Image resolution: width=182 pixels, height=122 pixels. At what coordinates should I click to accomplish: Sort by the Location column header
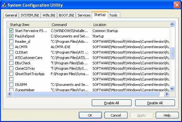point(130,25)
